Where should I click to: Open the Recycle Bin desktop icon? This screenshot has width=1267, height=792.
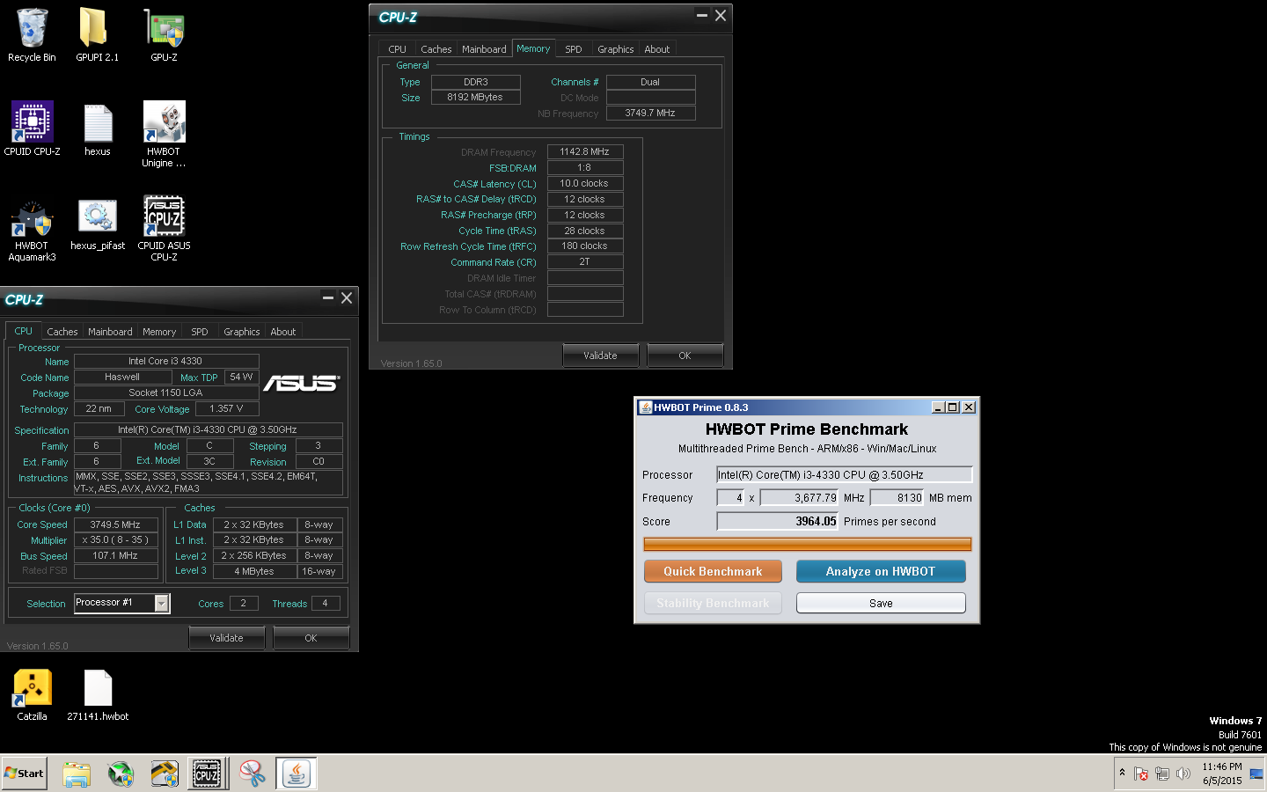[32, 35]
